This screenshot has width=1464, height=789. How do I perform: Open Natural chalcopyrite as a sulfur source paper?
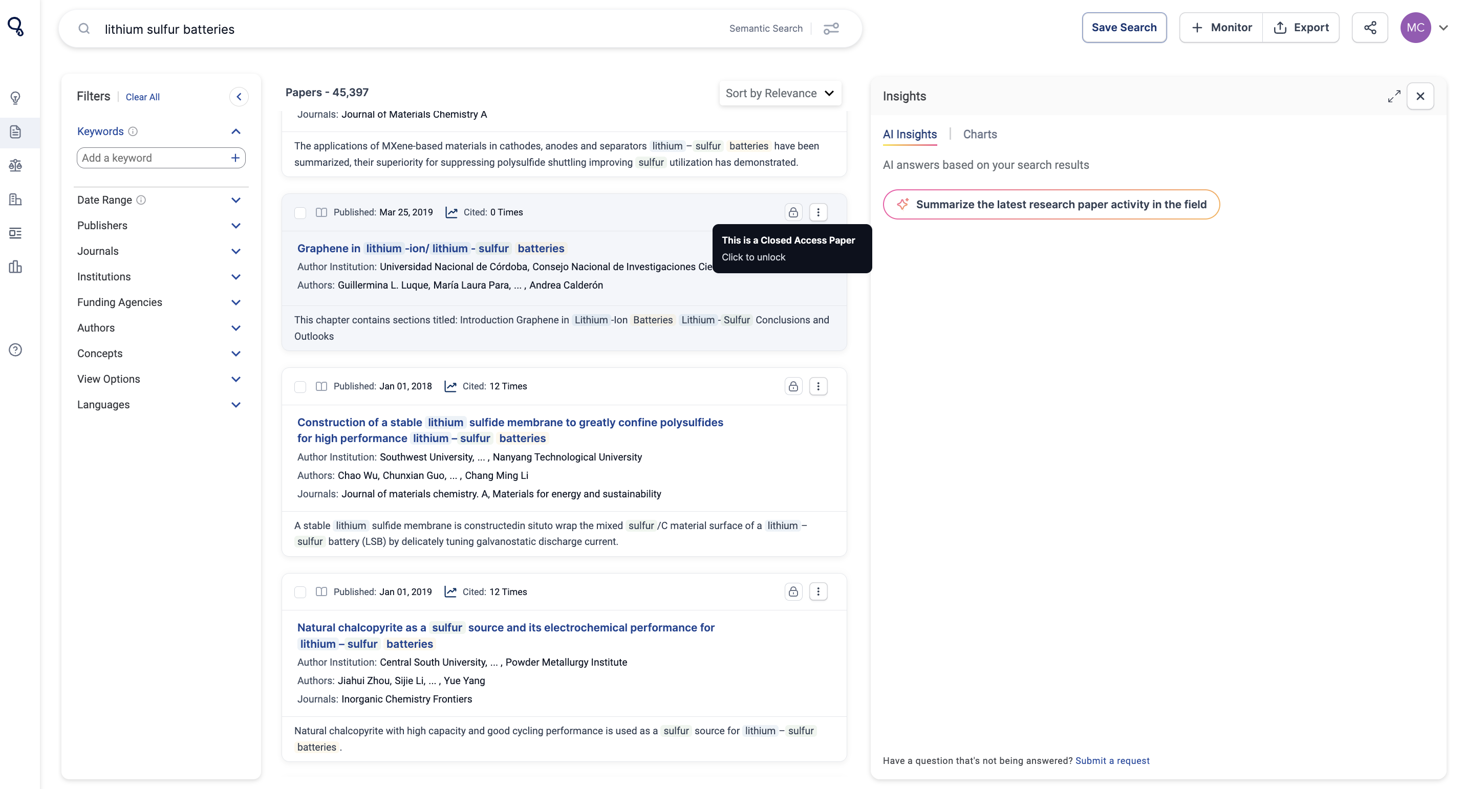coord(506,635)
